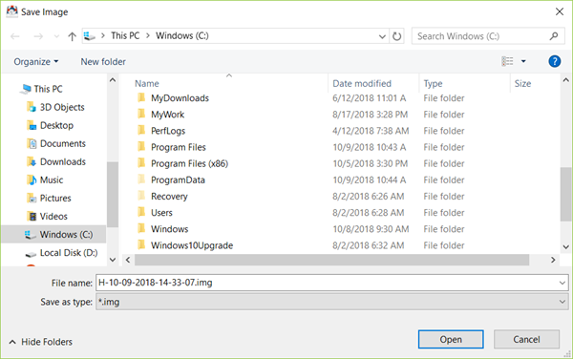Select Local Disk (D:) in navigation pane
573x359 pixels.
coord(69,253)
